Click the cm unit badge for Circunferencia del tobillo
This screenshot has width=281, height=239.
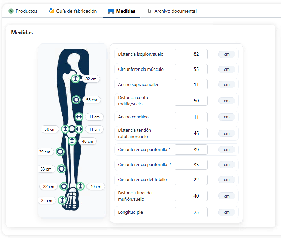tap(226, 179)
